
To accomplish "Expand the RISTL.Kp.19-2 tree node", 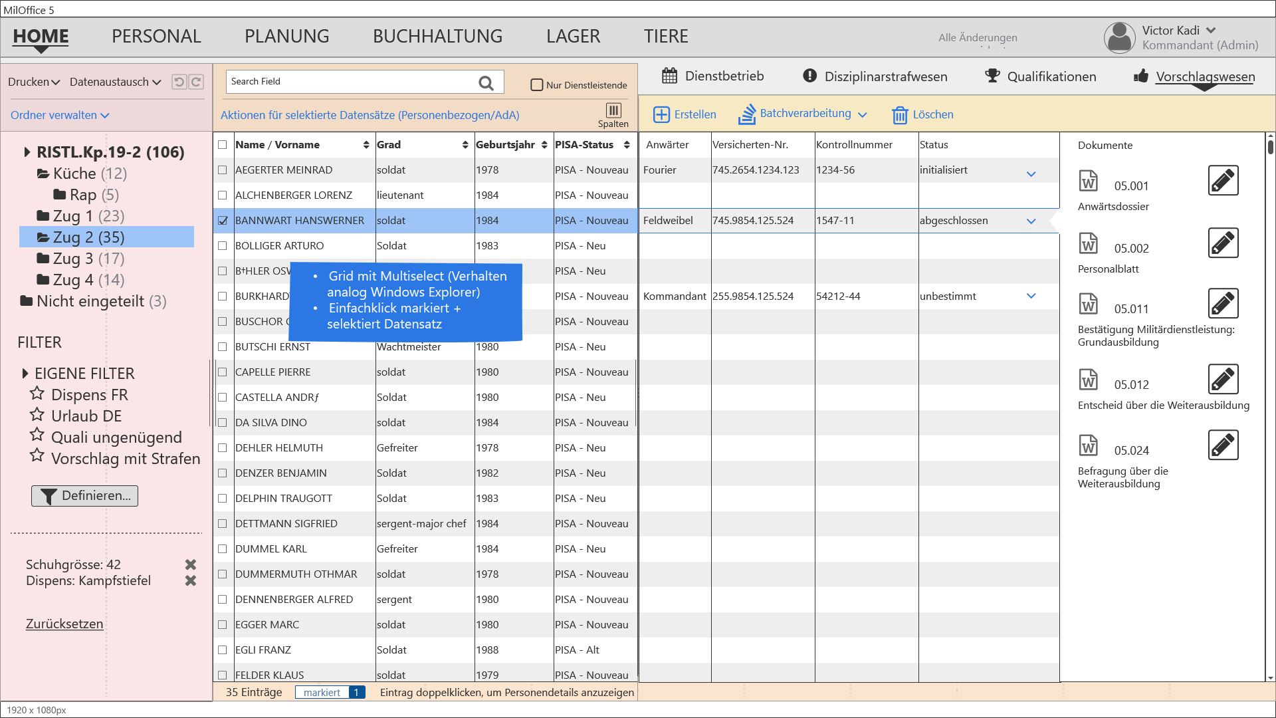I will (27, 152).
